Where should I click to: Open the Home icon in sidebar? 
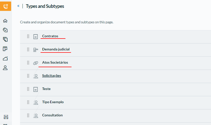[5, 21]
